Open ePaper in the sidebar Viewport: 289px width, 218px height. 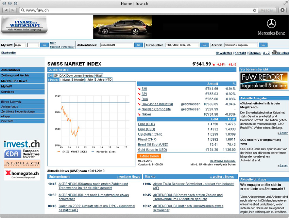(22, 116)
